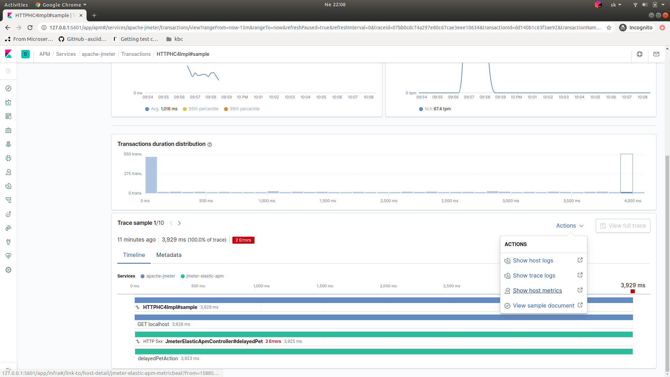Navigate to next trace sample with arrow

coord(179,223)
